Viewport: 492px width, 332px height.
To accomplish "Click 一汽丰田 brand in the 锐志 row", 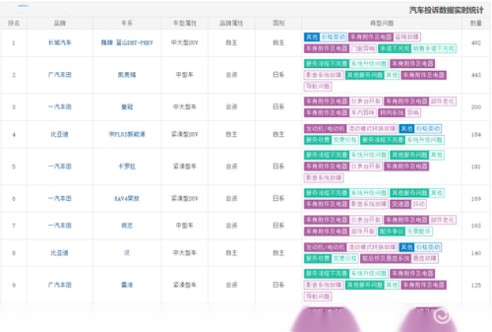I will (59, 225).
